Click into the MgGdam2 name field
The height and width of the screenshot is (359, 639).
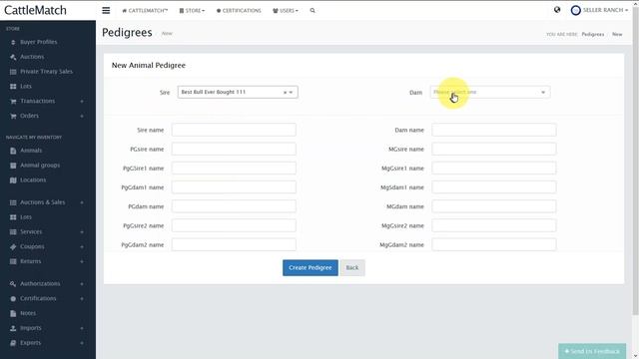coord(494,244)
